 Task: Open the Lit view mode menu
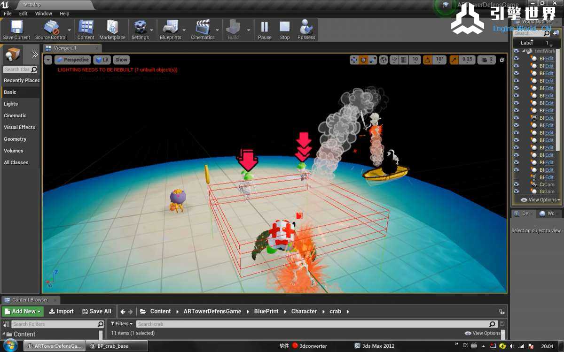click(102, 60)
